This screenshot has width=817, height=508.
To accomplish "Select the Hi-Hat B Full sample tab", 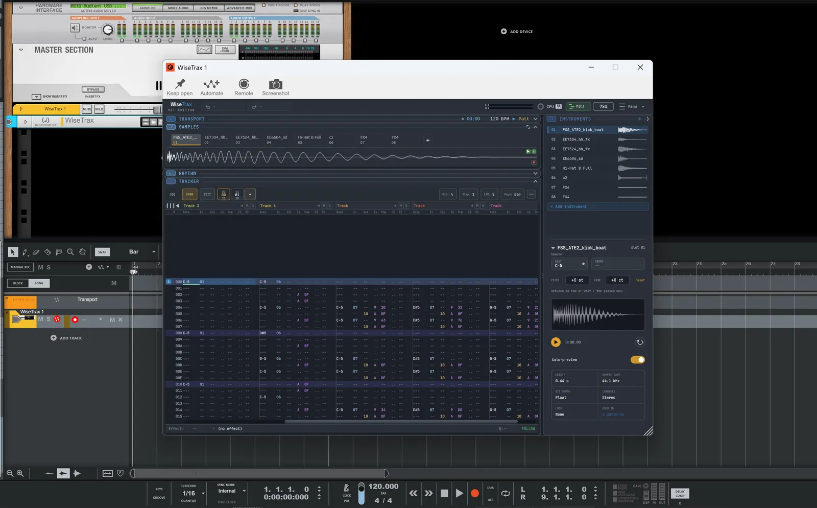I will (x=309, y=140).
